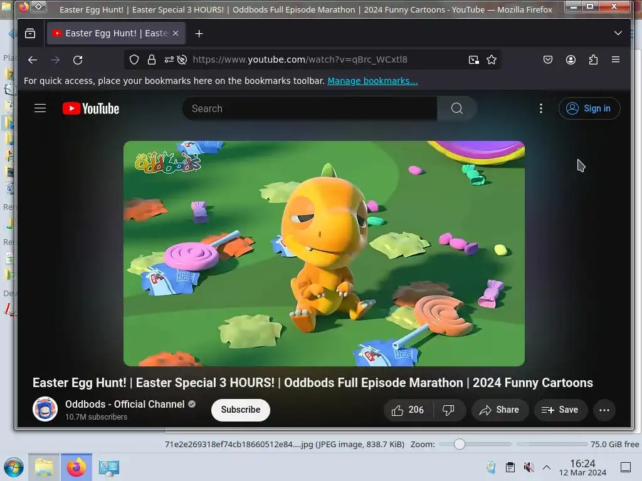Expand hidden system tray icons arrow
The width and height of the screenshot is (642, 481).
coord(547,467)
